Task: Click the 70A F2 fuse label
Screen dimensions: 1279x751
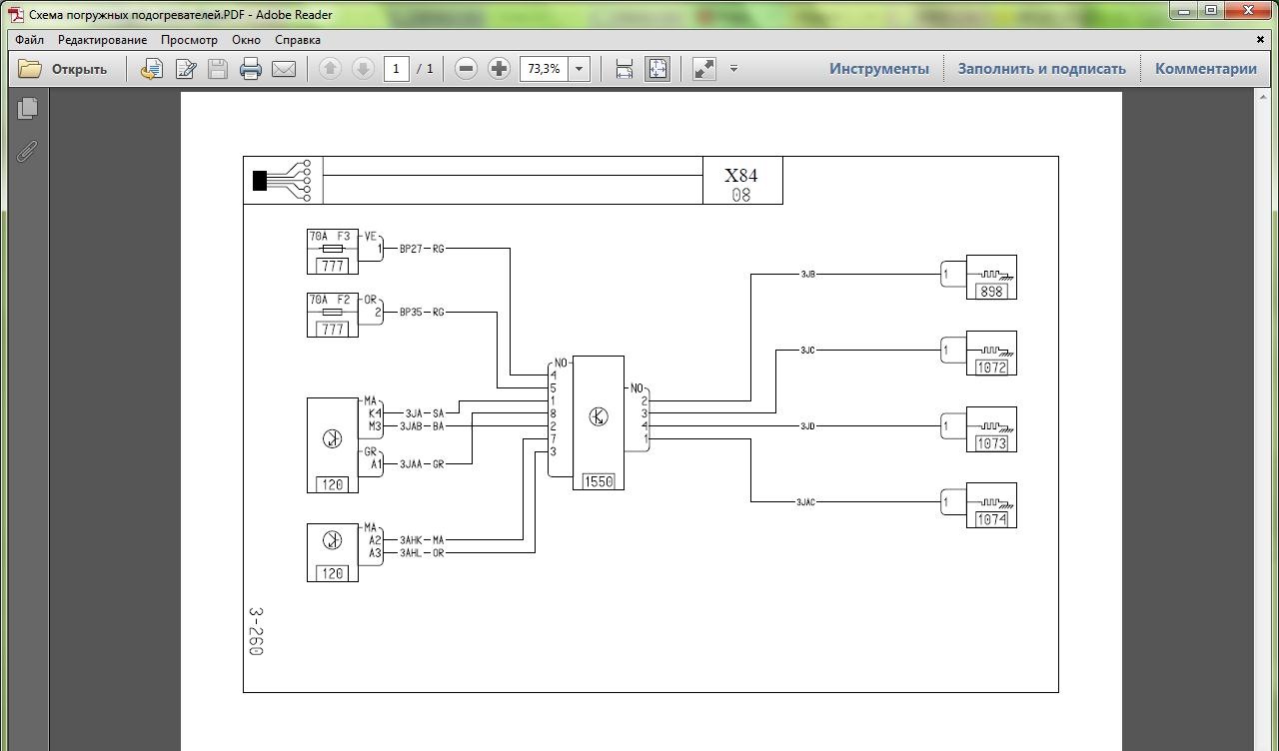Action: pos(330,300)
